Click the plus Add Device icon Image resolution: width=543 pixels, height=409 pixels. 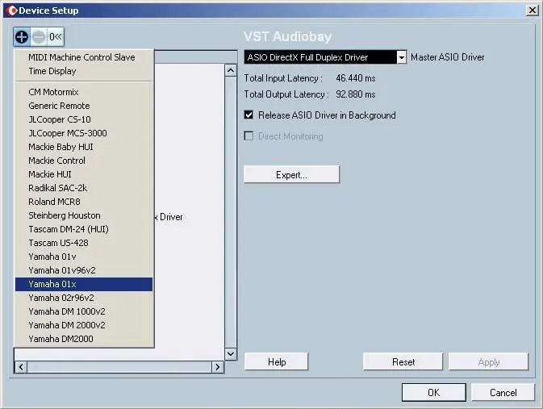coord(22,37)
